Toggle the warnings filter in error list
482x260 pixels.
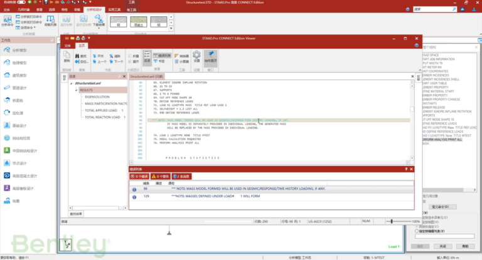coord(161,176)
